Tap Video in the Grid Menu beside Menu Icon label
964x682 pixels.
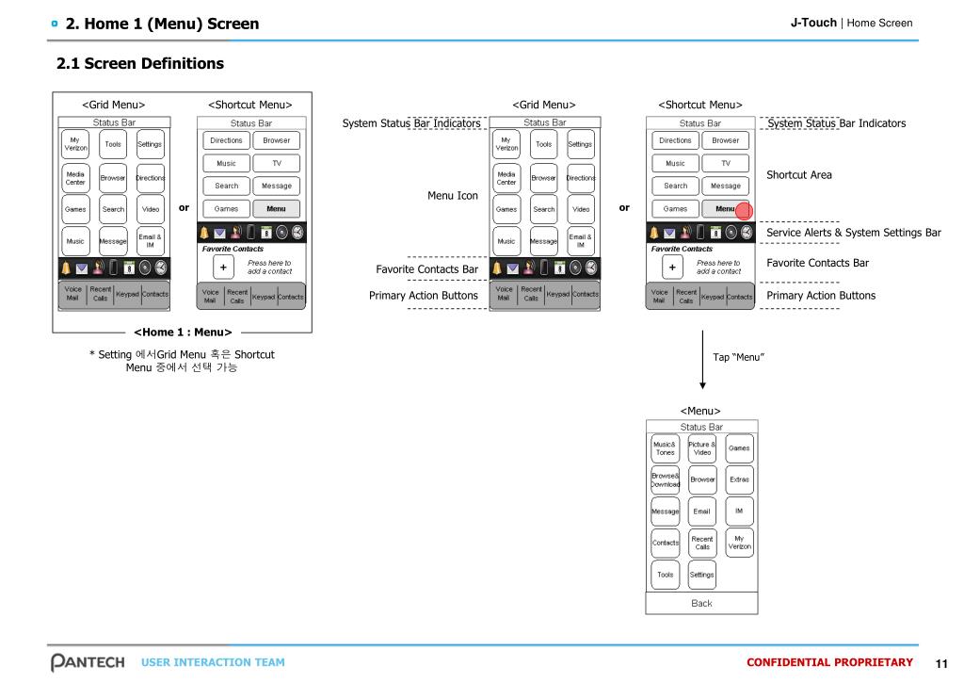pos(581,210)
